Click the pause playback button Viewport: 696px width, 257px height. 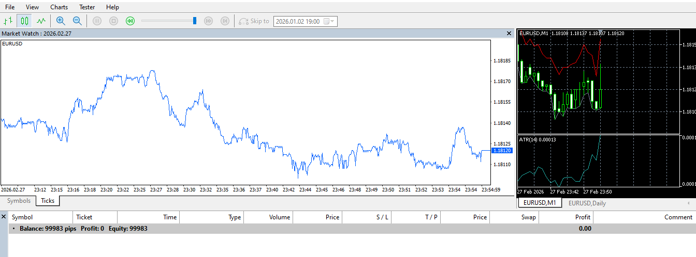(x=97, y=21)
